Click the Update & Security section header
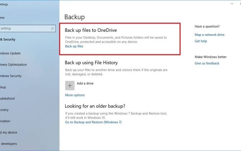Image resolution: width=241 pixels, height=151 pixels. [x=8, y=40]
